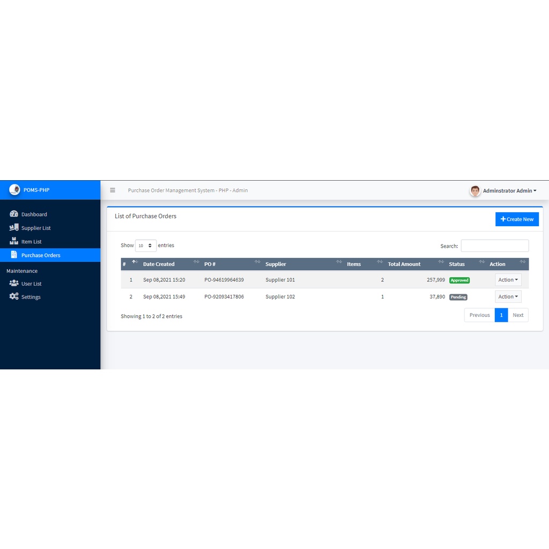This screenshot has height=549, width=549.
Task: Go to the Previous page
Action: click(479, 315)
